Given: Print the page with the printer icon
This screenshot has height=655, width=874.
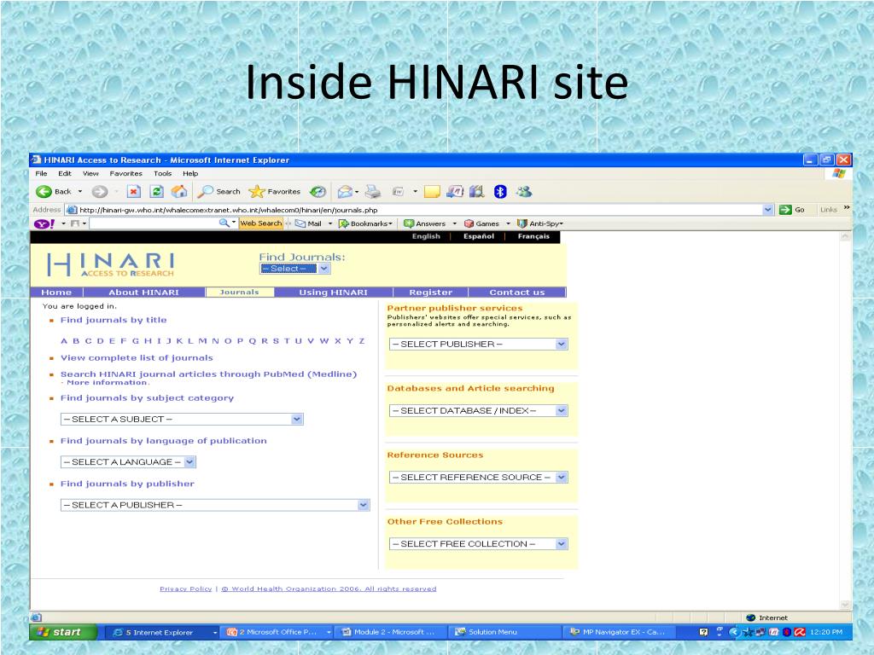Looking at the screenshot, I should [373, 192].
